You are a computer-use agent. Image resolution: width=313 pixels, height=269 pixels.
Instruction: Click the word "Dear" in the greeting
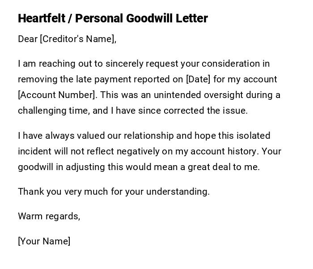[28, 39]
